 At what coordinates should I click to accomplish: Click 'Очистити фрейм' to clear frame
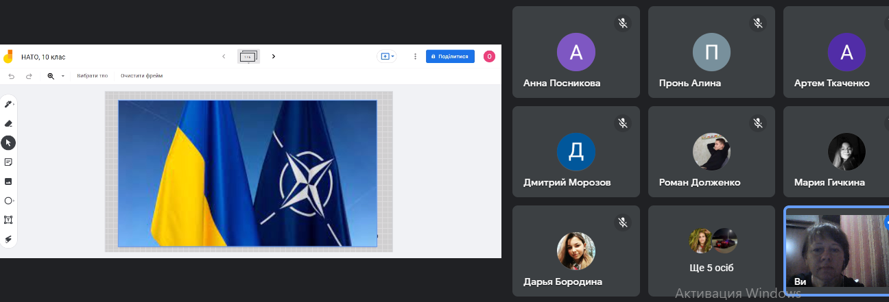tap(142, 76)
